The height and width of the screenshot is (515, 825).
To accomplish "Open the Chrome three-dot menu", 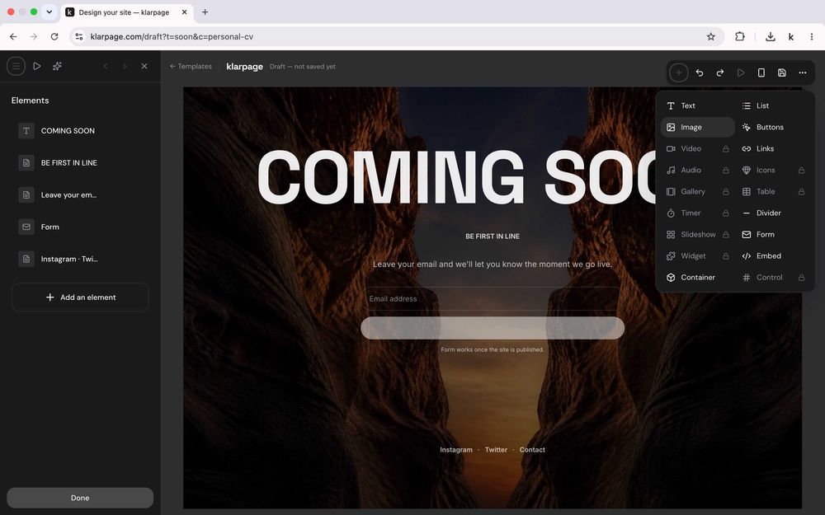I will 811,37.
